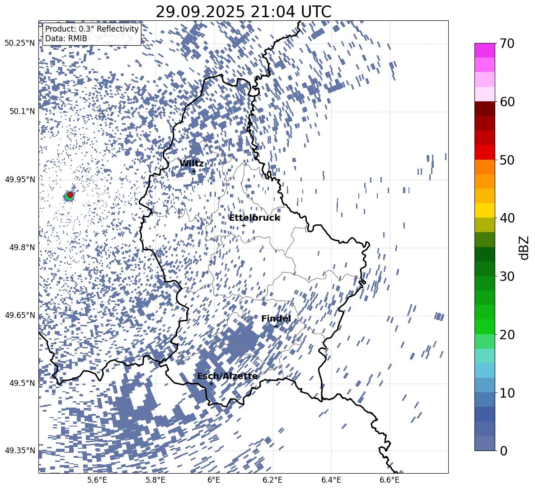Image resolution: width=535 pixels, height=489 pixels.
Task: Click the Findel location cross marker
Action: [x=276, y=326]
